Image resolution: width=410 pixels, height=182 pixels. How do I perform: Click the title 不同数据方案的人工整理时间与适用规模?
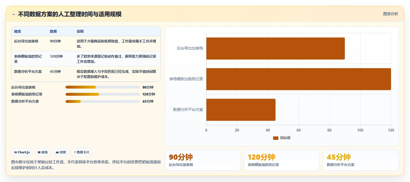(70, 14)
